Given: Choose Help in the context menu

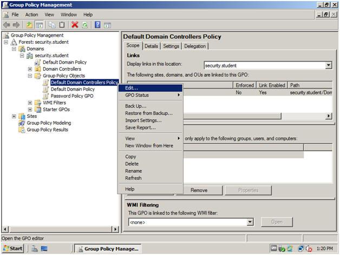Looking at the screenshot, I should tap(151, 189).
